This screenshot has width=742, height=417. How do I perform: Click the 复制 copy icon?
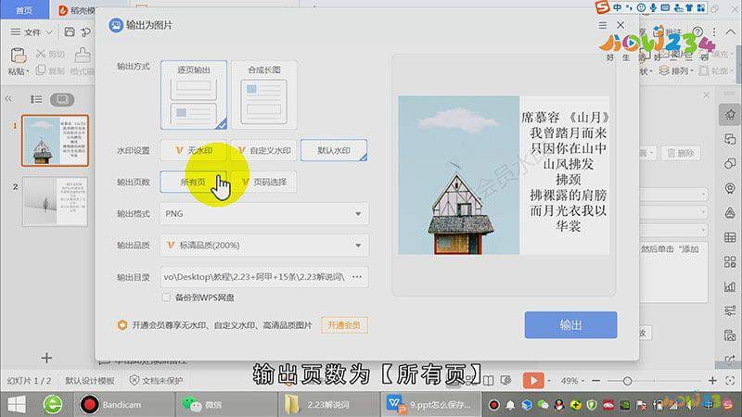pyautogui.click(x=41, y=71)
